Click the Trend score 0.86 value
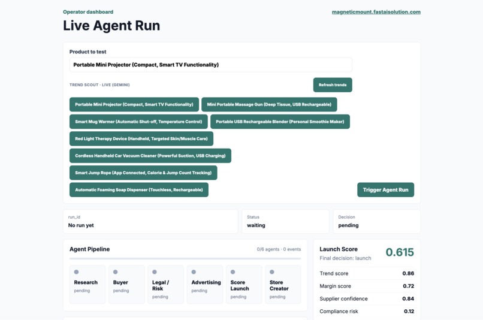This screenshot has height=320, width=483. point(408,273)
